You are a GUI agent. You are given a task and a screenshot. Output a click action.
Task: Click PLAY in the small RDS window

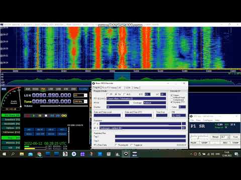click(194, 143)
